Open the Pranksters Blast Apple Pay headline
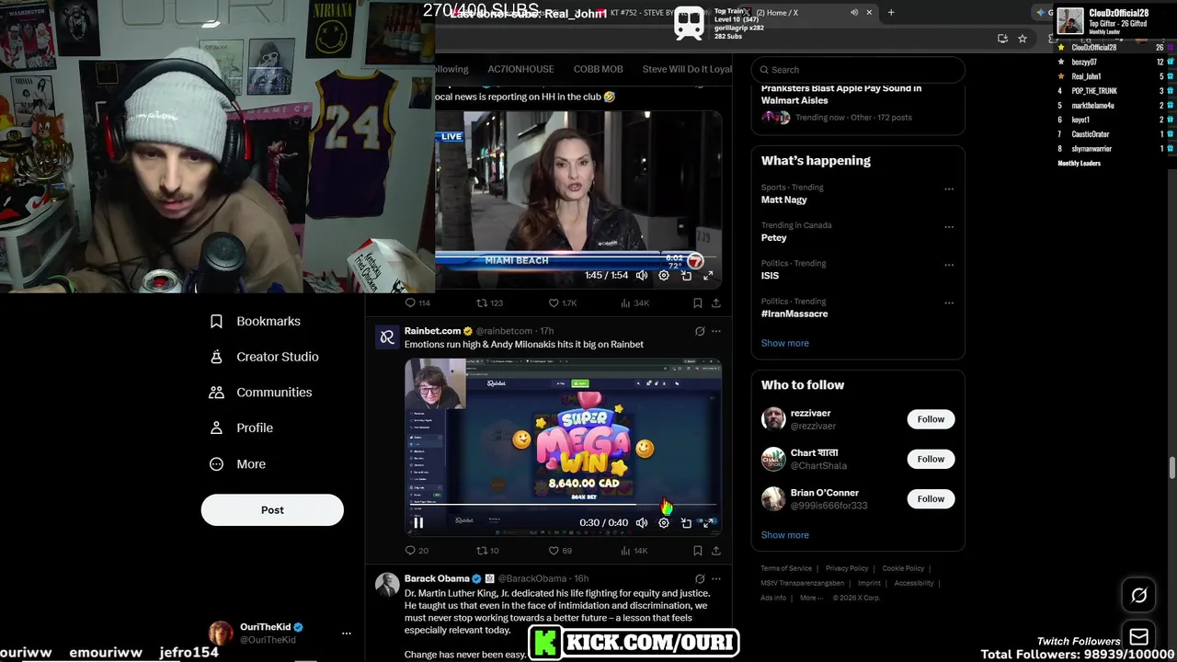This screenshot has height=662, width=1177. coord(841,94)
